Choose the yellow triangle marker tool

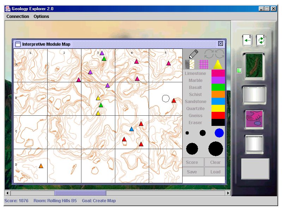point(217,64)
